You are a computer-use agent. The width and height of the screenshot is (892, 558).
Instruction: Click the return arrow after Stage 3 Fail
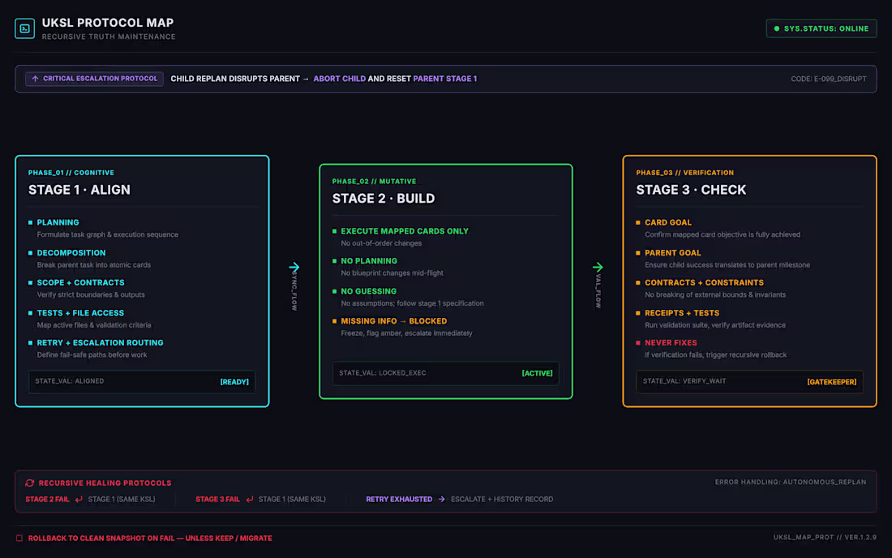tap(249, 500)
